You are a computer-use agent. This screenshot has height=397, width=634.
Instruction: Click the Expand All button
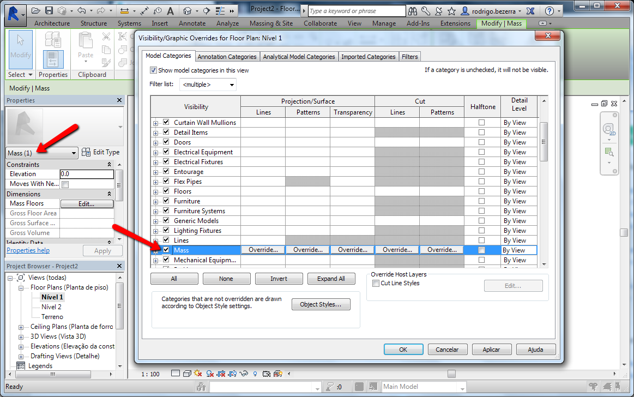pyautogui.click(x=331, y=279)
